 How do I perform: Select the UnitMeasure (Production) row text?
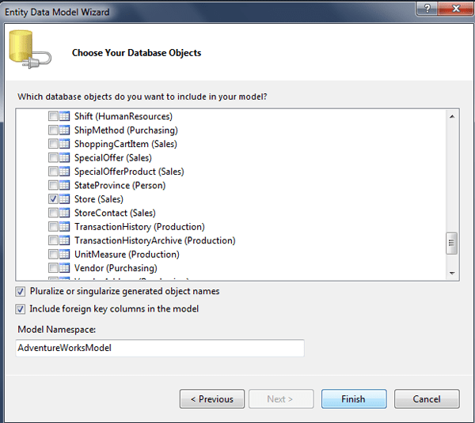click(127, 254)
